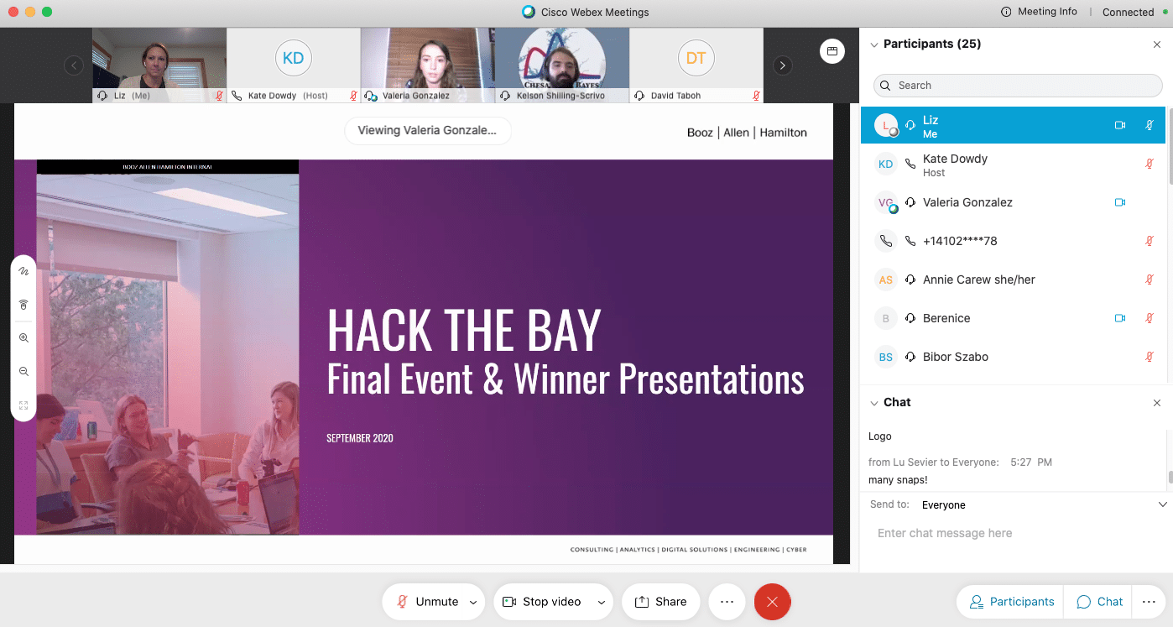Screen dimensions: 1173x627
Task: Select Liz row in participants list
Action: [1013, 125]
